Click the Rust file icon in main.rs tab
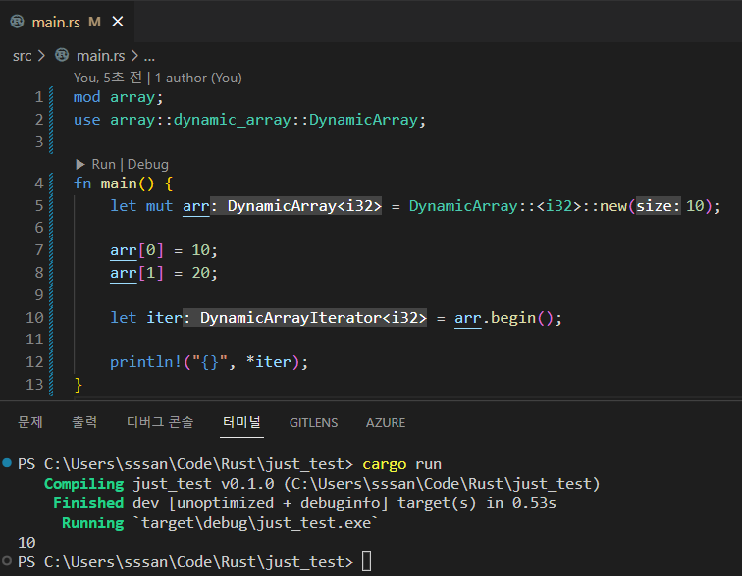The image size is (742, 576). tap(17, 21)
